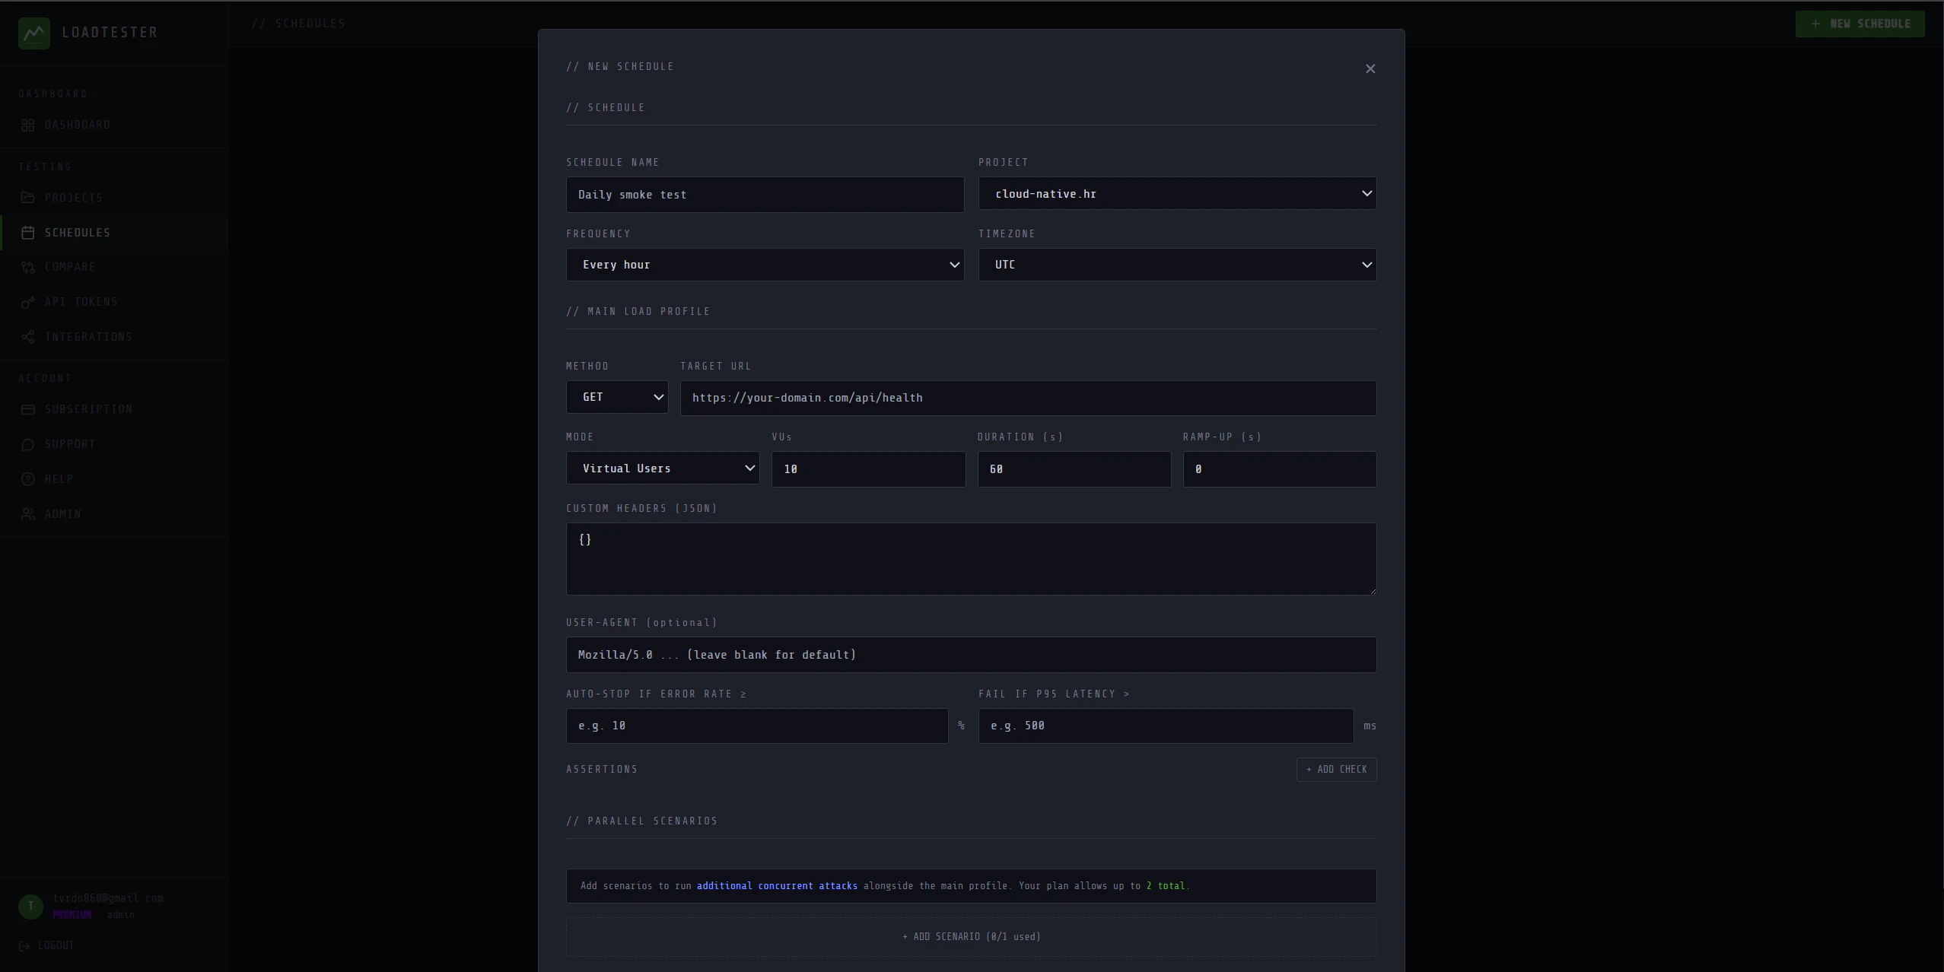Open the HTTP Method dropdown showing GET

coord(616,397)
